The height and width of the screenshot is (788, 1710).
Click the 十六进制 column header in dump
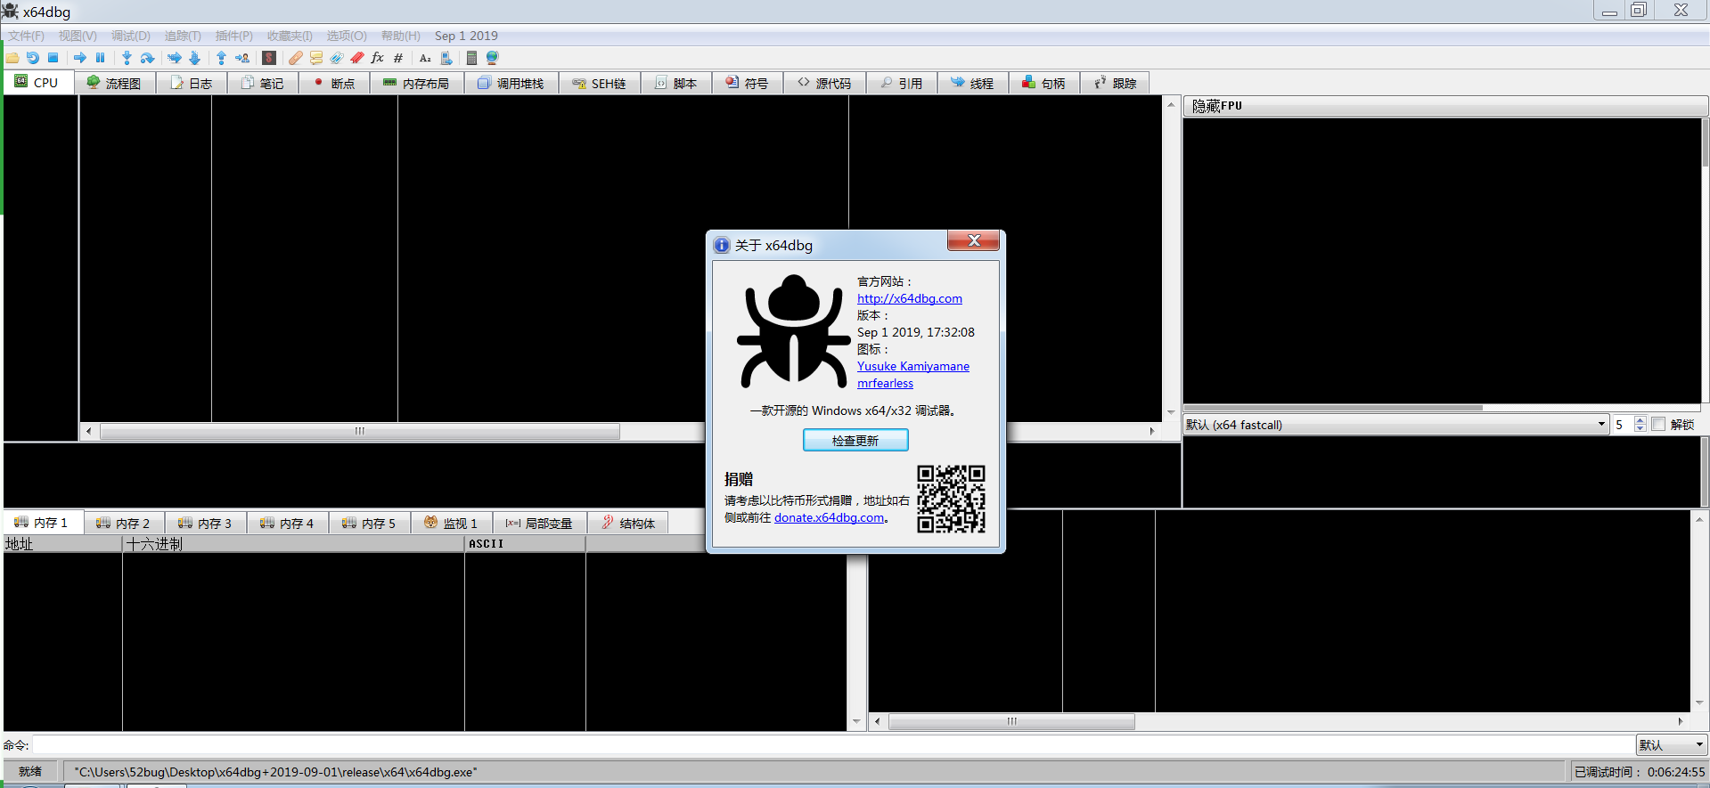coord(293,543)
